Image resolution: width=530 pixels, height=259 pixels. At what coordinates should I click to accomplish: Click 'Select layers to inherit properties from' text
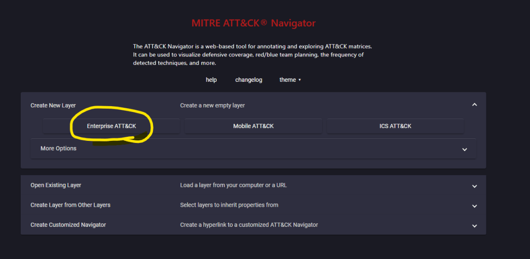point(229,205)
